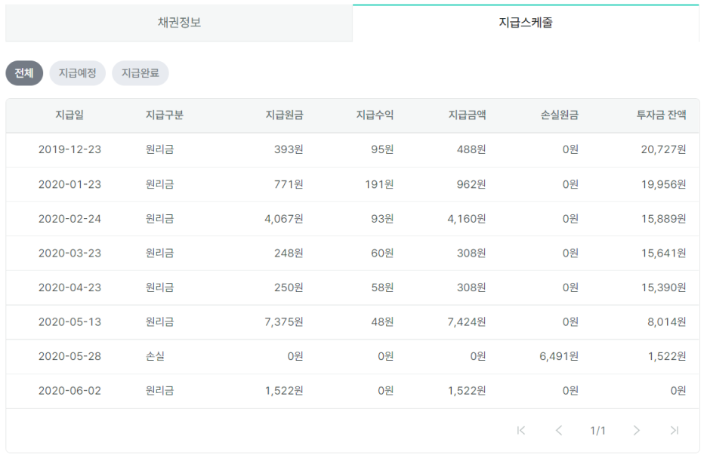Filter by 지급예정
Screen dimensions: 707x455
(78, 73)
